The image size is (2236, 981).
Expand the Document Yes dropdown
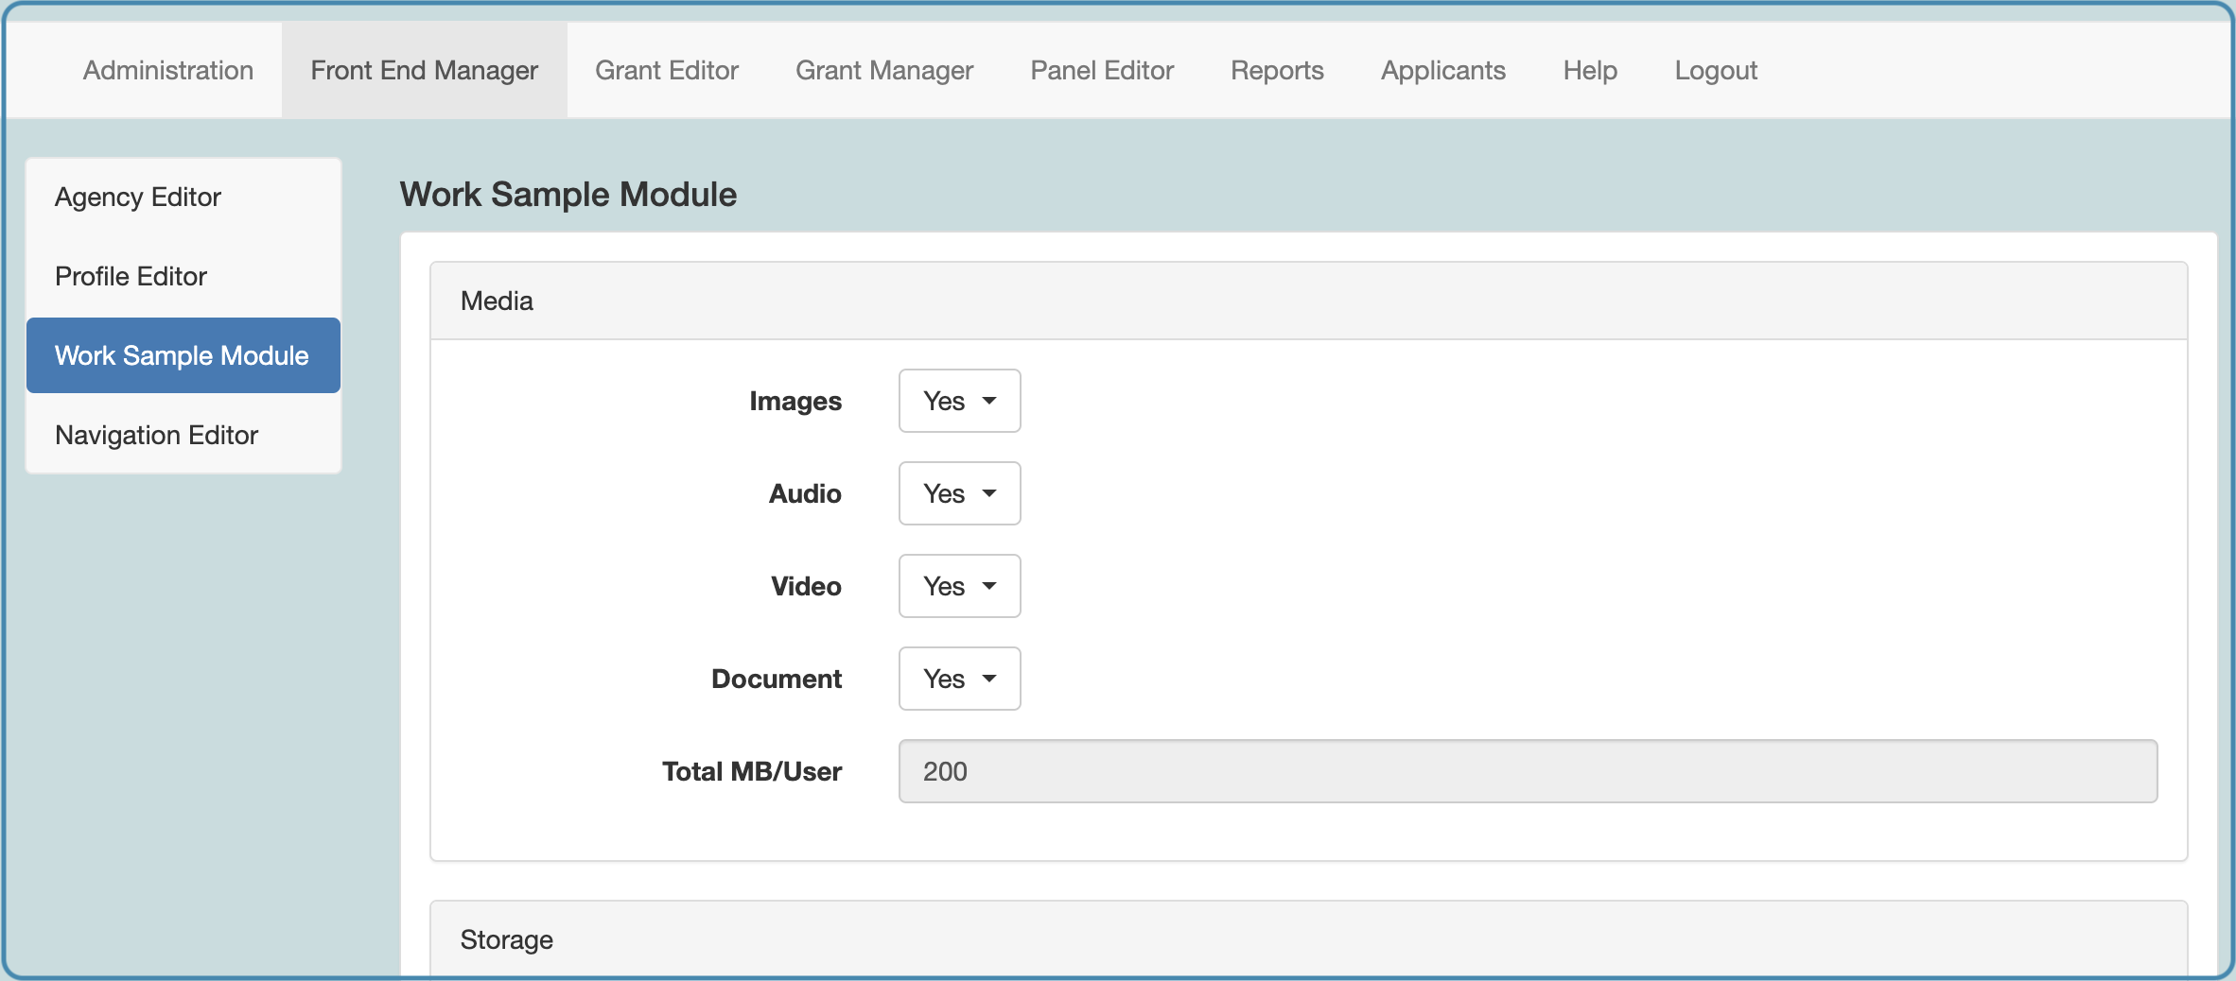pos(959,679)
